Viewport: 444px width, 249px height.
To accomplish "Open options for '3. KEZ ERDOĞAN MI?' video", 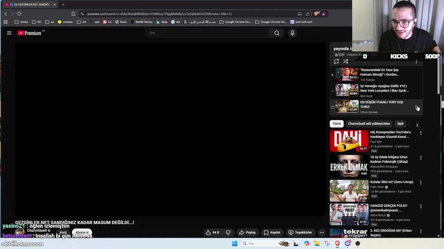I will 421,231.
